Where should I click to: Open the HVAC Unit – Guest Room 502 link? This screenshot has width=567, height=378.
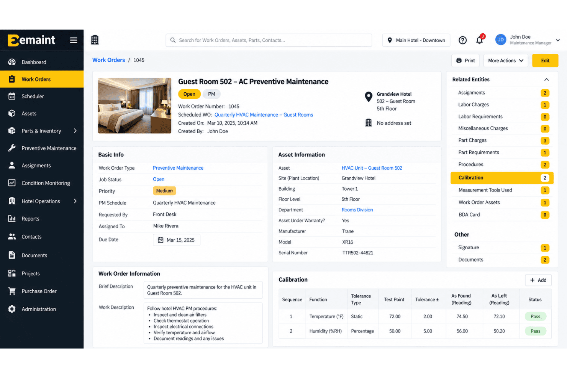click(x=372, y=168)
